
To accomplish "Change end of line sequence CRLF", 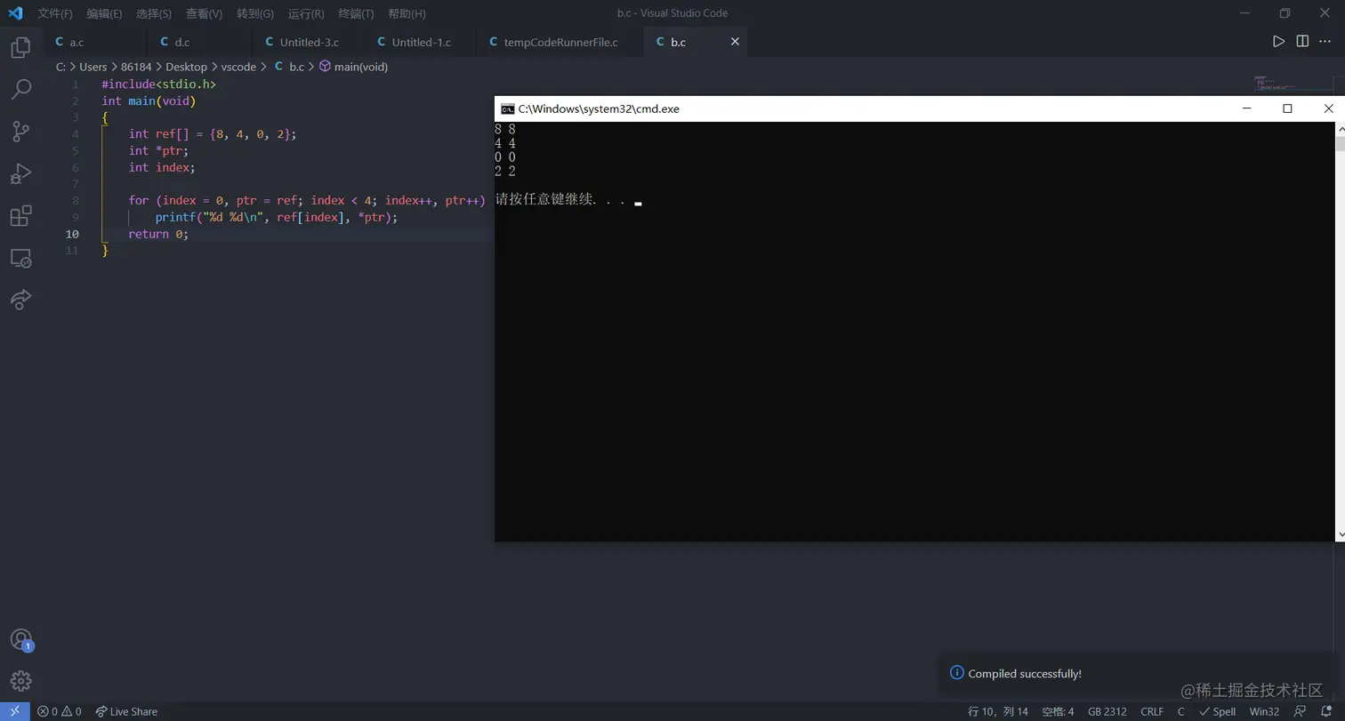I will point(1152,711).
